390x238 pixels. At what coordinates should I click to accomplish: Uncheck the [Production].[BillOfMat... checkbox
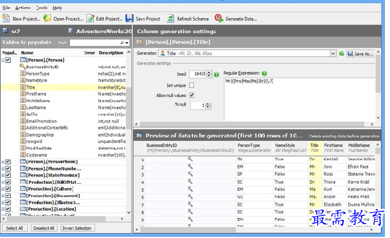pos(8,182)
